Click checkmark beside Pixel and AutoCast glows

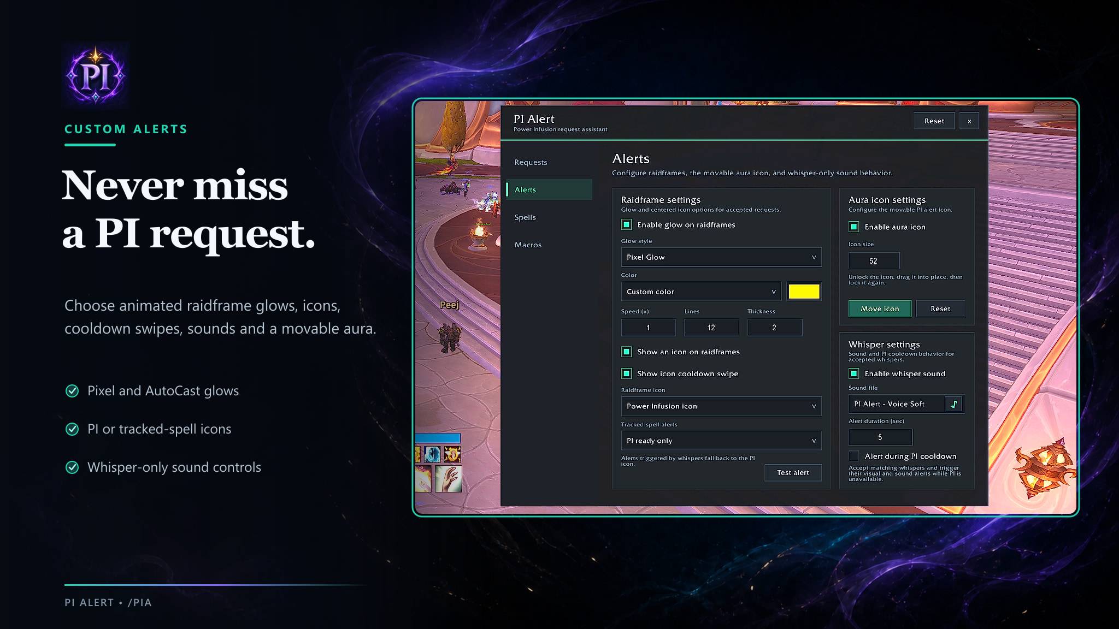coord(72,391)
